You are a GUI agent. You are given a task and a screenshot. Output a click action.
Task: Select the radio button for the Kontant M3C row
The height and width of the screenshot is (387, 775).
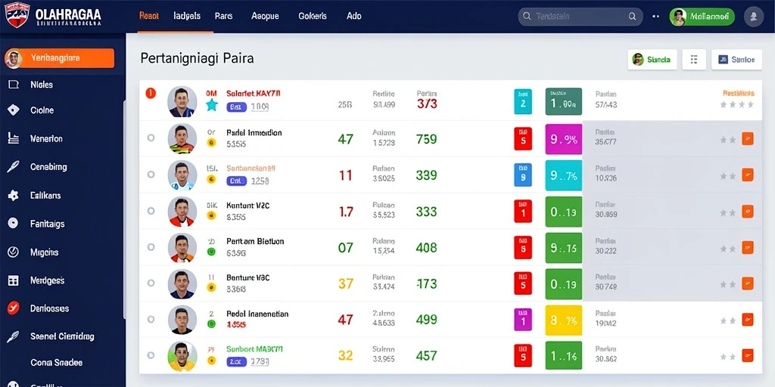[151, 211]
